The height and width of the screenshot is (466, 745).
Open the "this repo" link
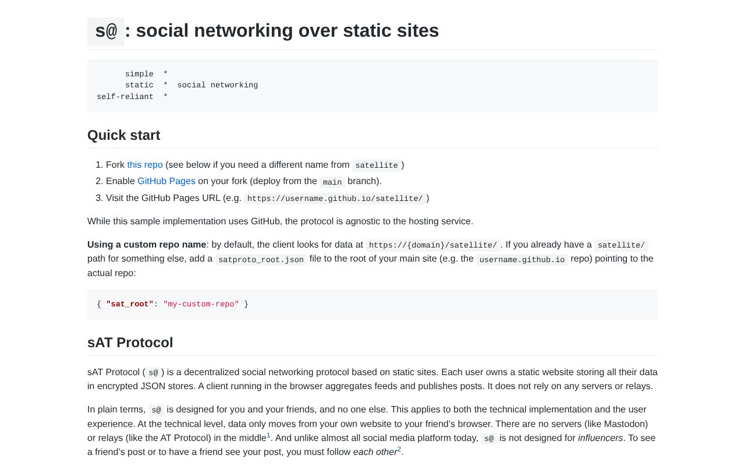coord(144,165)
